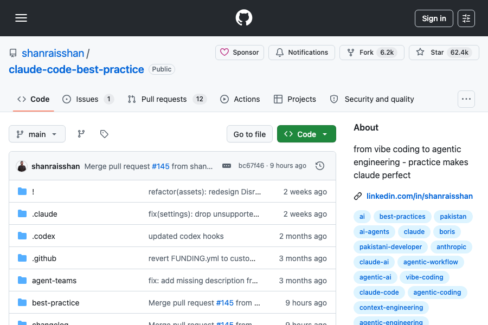Image resolution: width=488 pixels, height=325 pixels.
Task: Open the .github folder
Action: point(44,258)
